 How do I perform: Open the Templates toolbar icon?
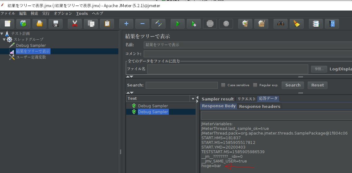(23, 24)
